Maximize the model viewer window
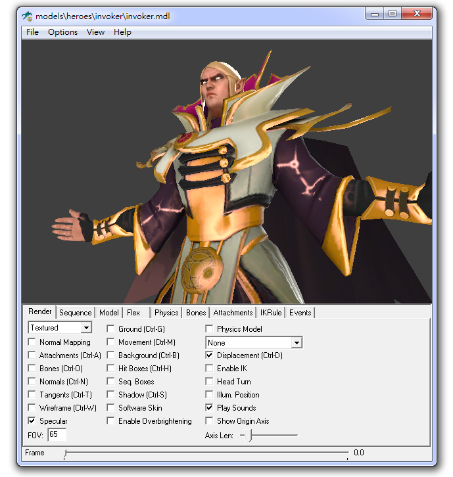 393,14
